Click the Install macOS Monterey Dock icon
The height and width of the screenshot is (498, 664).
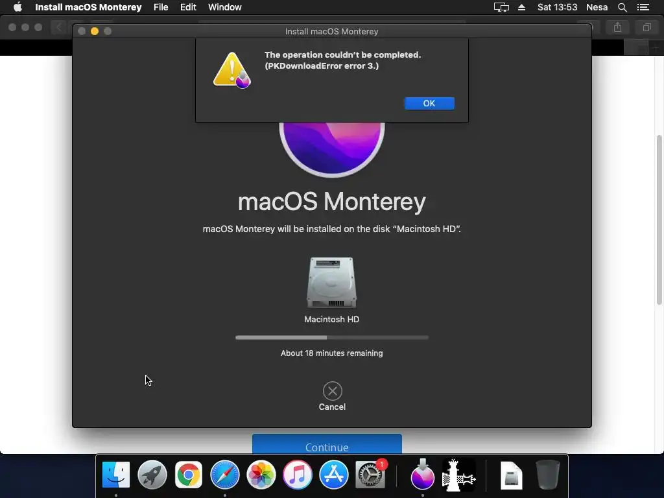point(423,474)
